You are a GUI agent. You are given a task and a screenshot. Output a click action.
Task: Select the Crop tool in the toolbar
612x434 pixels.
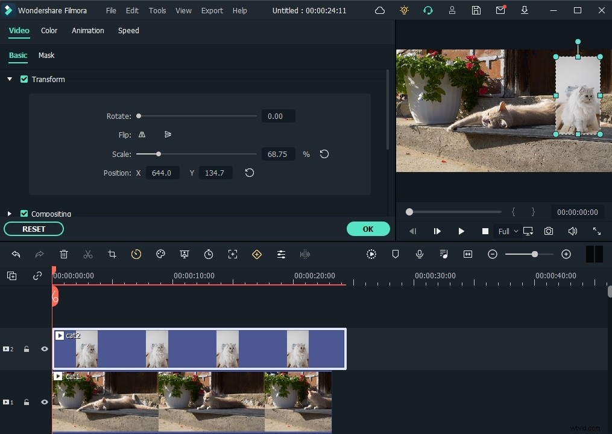(x=112, y=254)
